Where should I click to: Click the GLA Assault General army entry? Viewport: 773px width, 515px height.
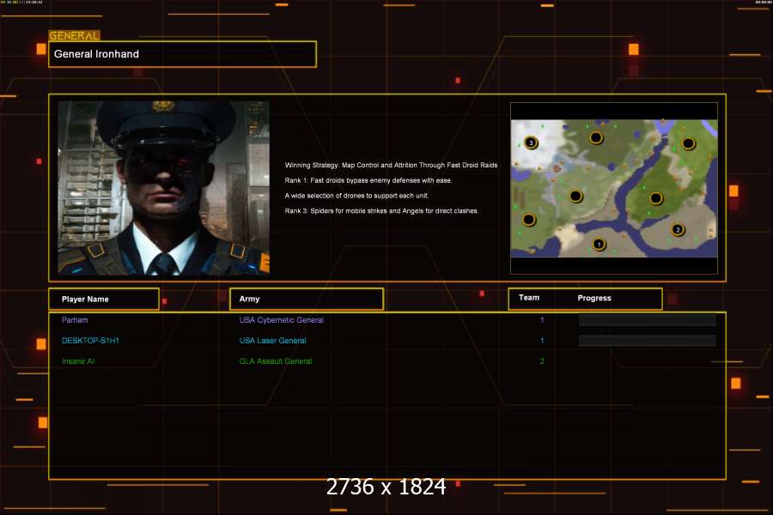tap(276, 361)
